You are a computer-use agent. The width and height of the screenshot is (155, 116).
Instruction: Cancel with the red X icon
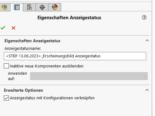coord(13,28)
